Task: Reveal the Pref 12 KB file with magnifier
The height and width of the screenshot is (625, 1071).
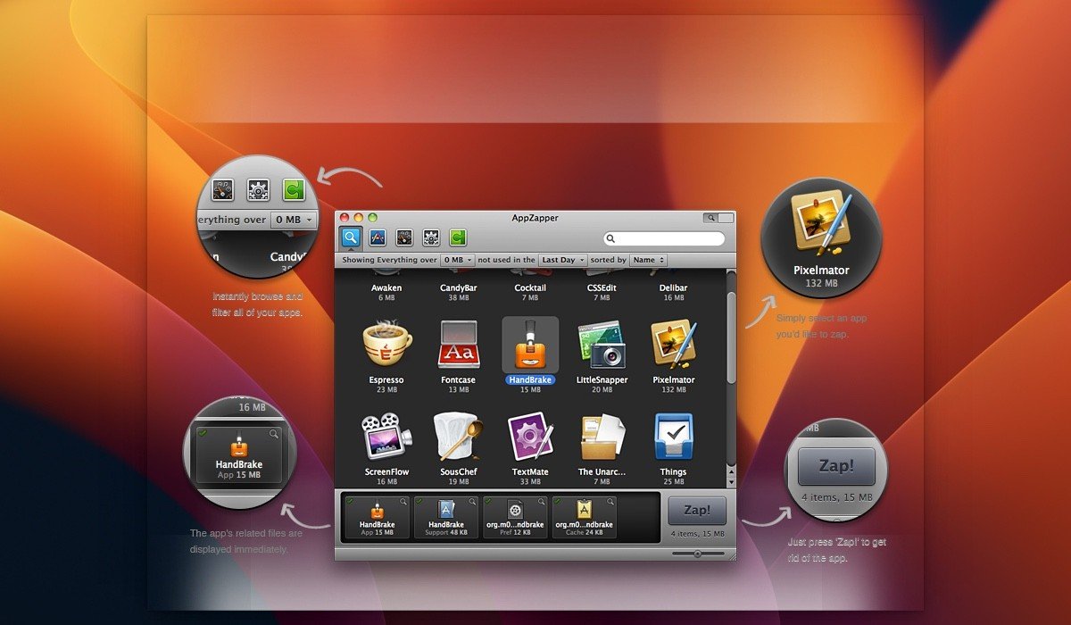Action: tap(542, 502)
